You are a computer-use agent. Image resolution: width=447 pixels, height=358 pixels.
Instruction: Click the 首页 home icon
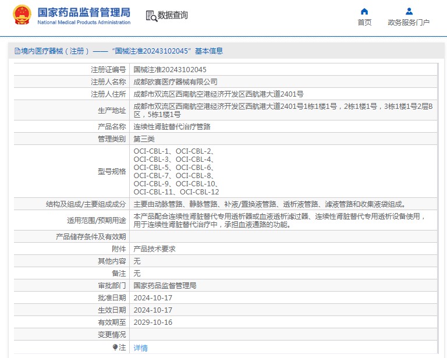[x=364, y=12]
